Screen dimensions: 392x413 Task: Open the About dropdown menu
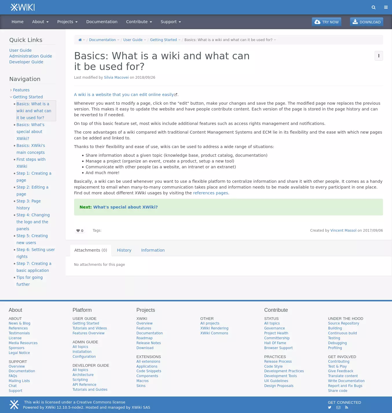pos(40,22)
